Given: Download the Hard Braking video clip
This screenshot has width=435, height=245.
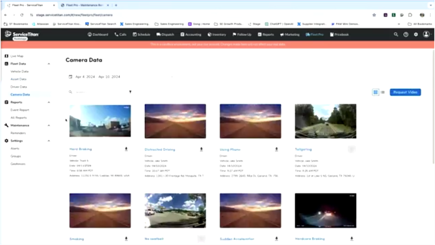Looking at the screenshot, I should click(126, 149).
